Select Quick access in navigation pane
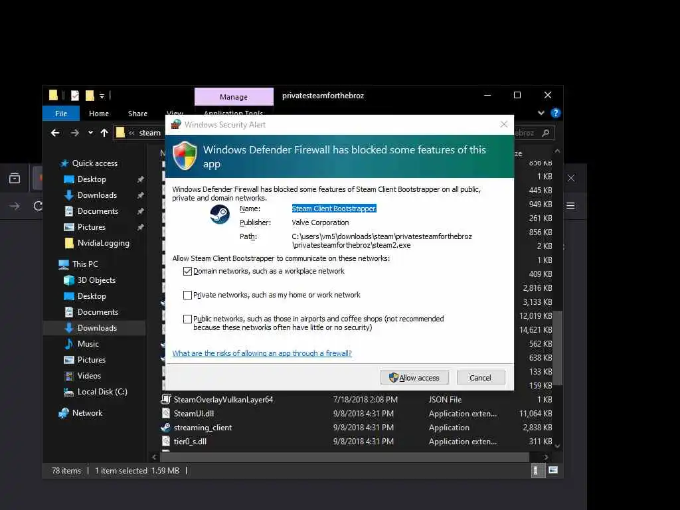 pos(94,163)
